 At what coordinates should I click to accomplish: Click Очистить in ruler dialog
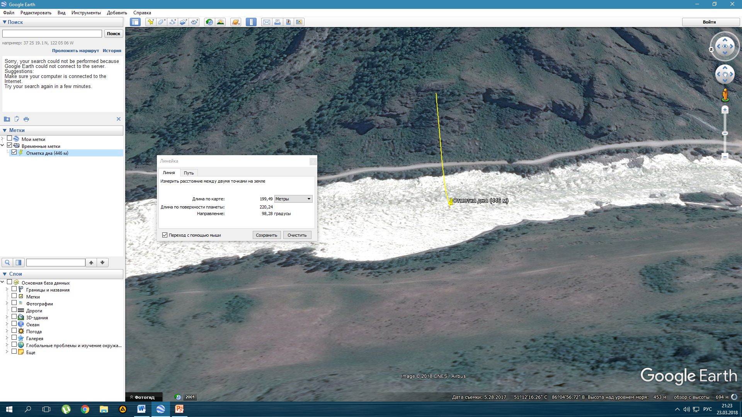pos(297,235)
